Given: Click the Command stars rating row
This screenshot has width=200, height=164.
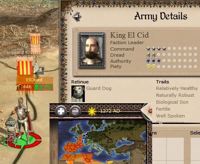Looking at the screenshot, I should pyautogui.click(x=172, y=49).
